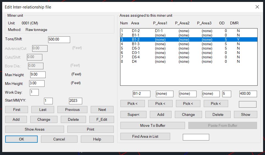Viewport: 265px width, 155px height.
Task: Select row 5 area D5-3
Action: click(189, 48)
